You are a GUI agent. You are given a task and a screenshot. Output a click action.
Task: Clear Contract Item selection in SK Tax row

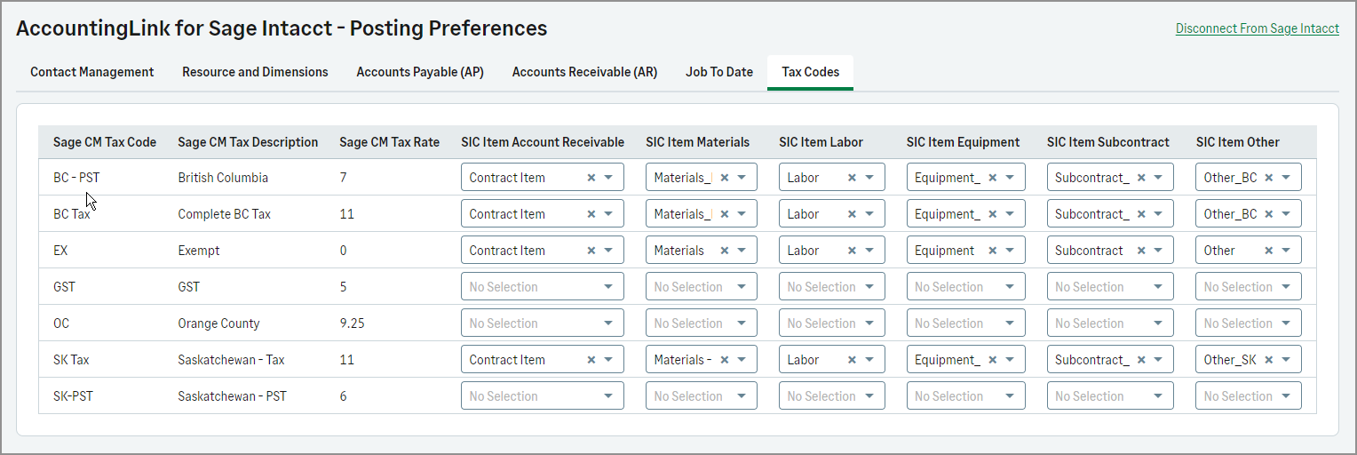591,360
